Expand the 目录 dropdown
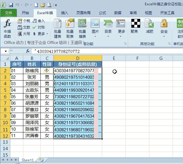This screenshot has width=183, height=164. tap(108, 32)
